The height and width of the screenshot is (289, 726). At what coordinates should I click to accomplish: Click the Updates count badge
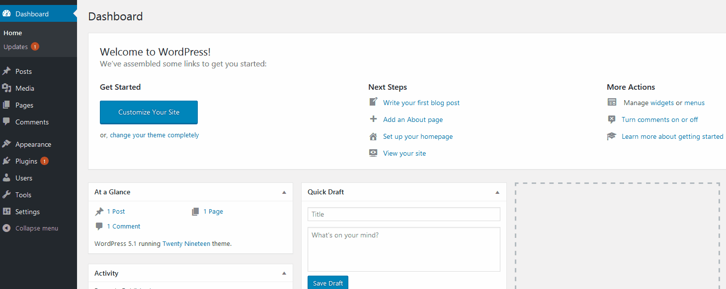35,47
